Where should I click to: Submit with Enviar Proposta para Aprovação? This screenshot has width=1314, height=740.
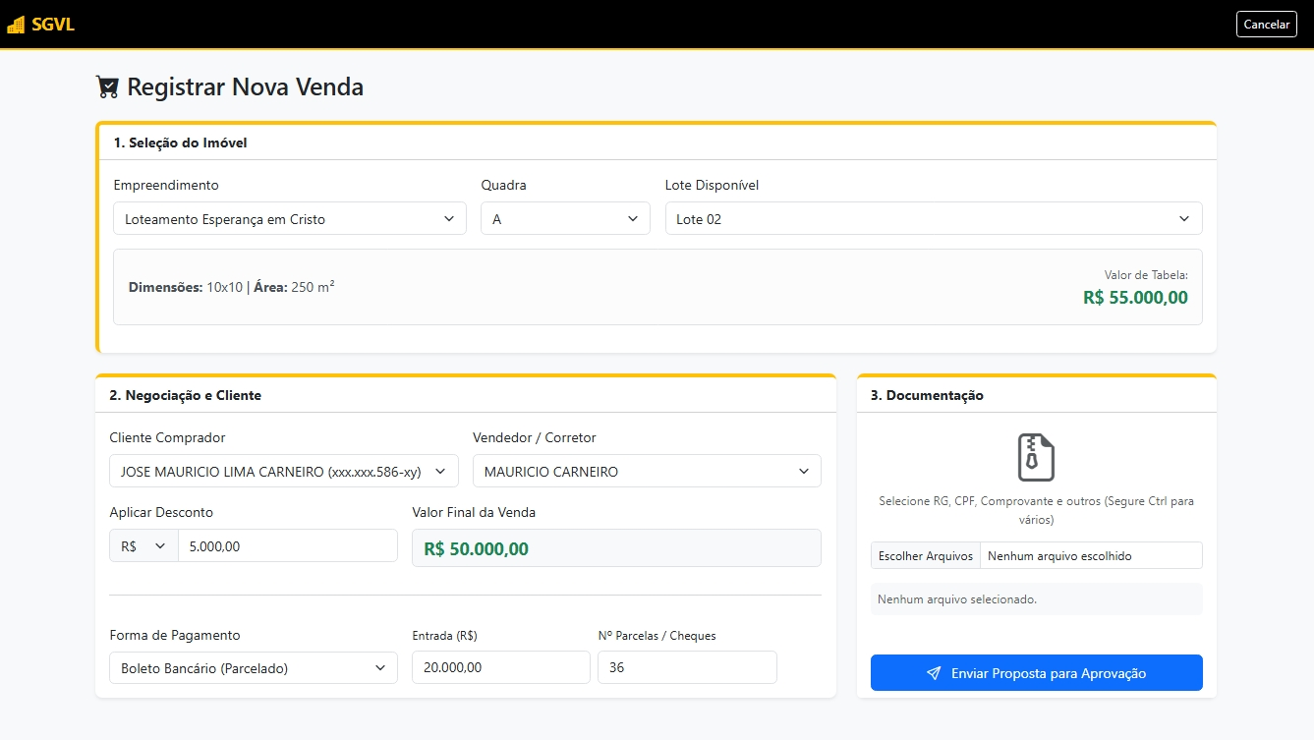click(x=1036, y=673)
